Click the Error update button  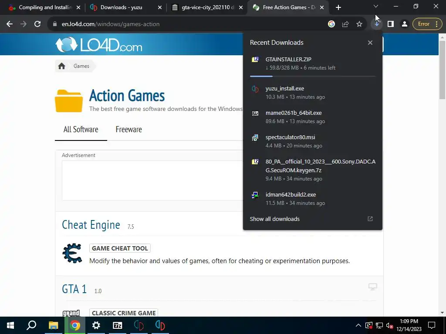(427, 24)
